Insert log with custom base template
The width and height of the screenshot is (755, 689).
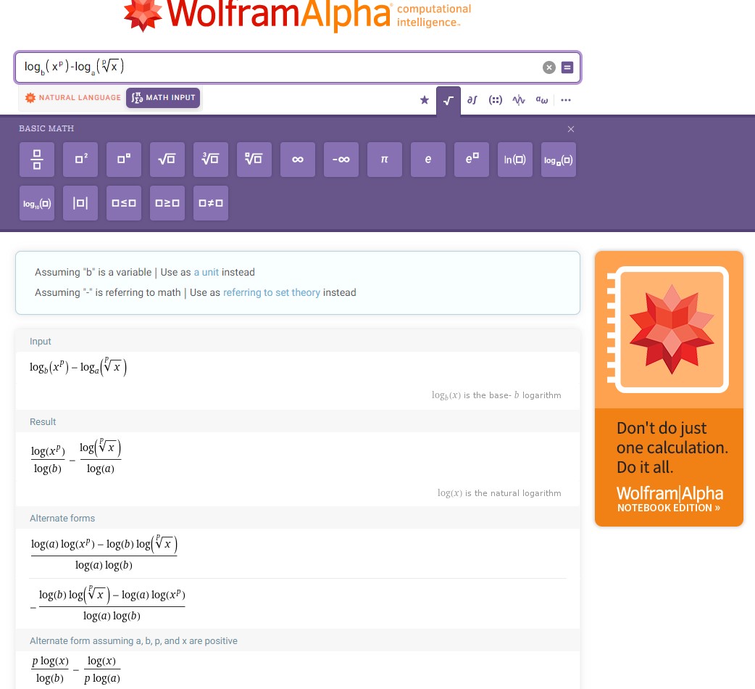tap(559, 160)
